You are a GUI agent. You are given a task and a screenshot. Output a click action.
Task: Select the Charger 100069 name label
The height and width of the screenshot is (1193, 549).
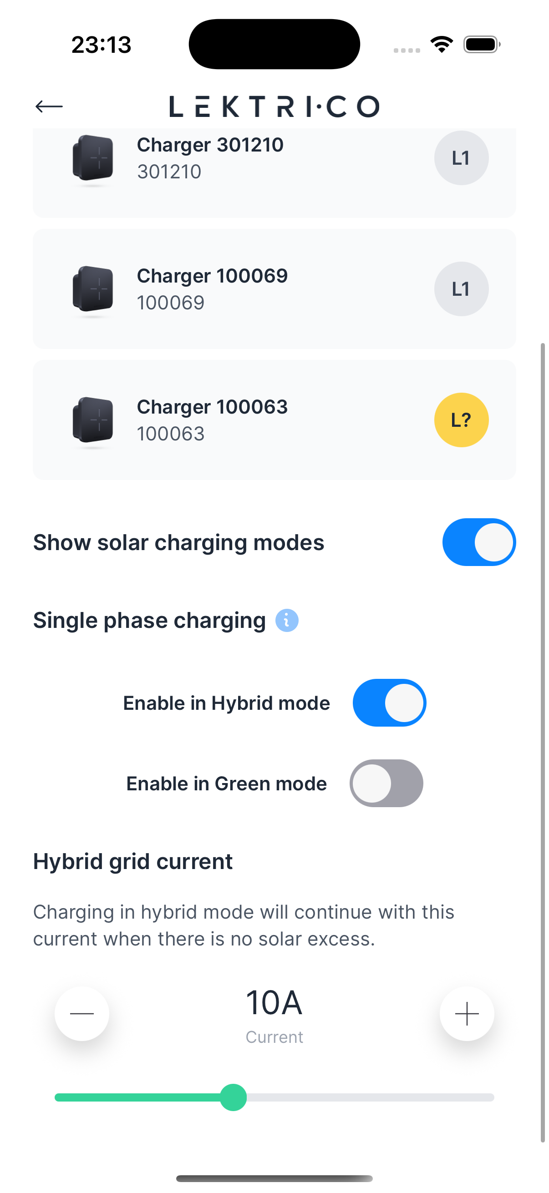(x=212, y=276)
